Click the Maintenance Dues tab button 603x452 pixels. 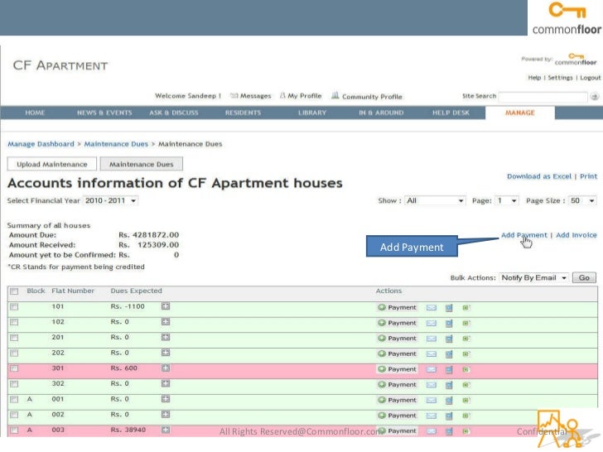[141, 164]
